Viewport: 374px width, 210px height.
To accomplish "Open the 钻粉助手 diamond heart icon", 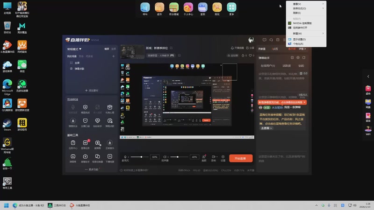I will point(98,121).
